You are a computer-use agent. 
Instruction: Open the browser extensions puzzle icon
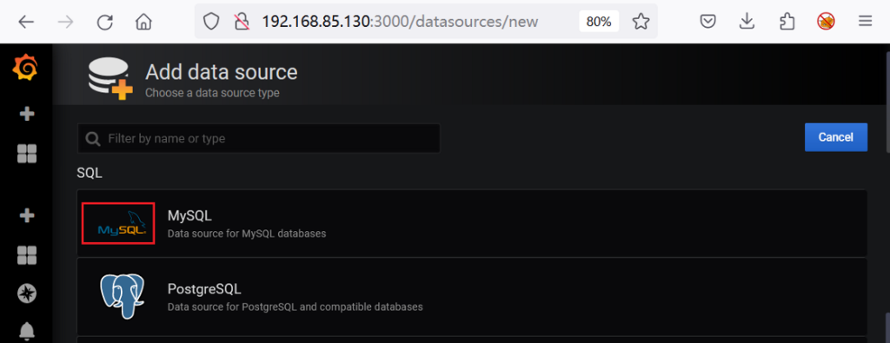(x=787, y=22)
